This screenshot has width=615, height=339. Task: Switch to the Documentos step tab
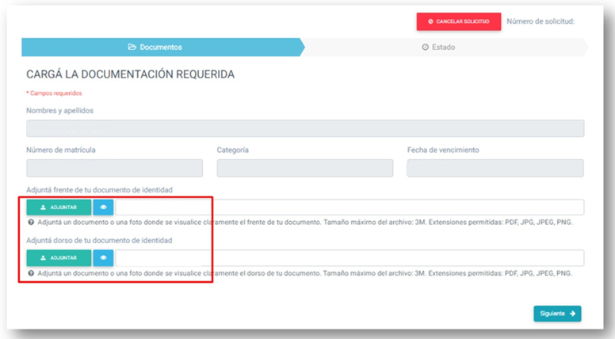tap(155, 48)
